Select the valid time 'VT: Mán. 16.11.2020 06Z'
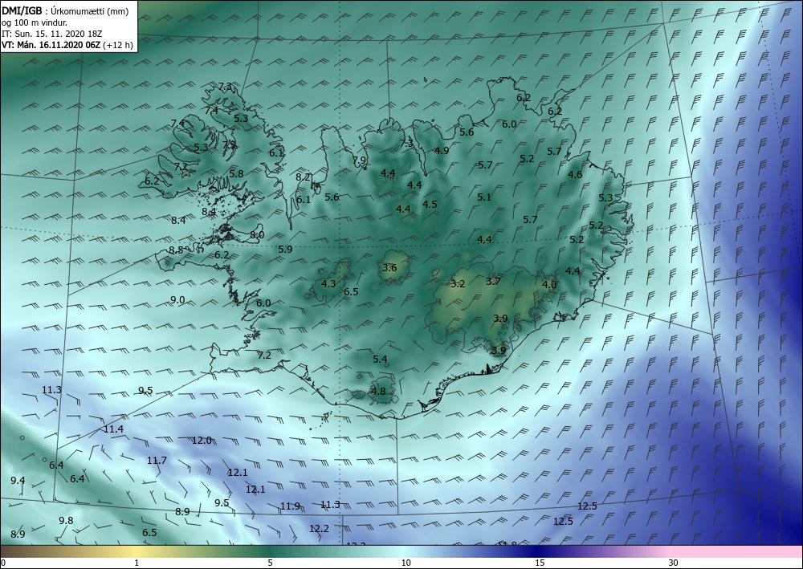The height and width of the screenshot is (569, 803). [x=51, y=44]
